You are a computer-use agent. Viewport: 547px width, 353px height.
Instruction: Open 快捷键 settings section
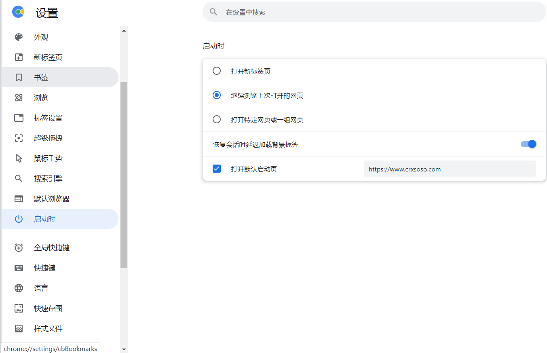60,268
